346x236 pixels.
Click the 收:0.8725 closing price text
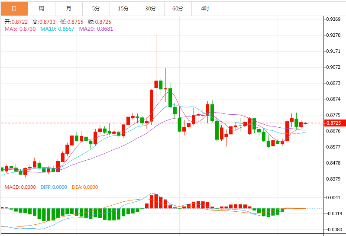[100, 22]
